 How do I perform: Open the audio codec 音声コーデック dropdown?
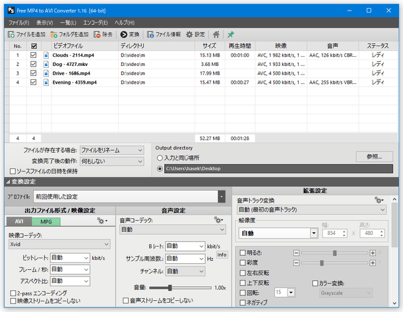[173, 230]
